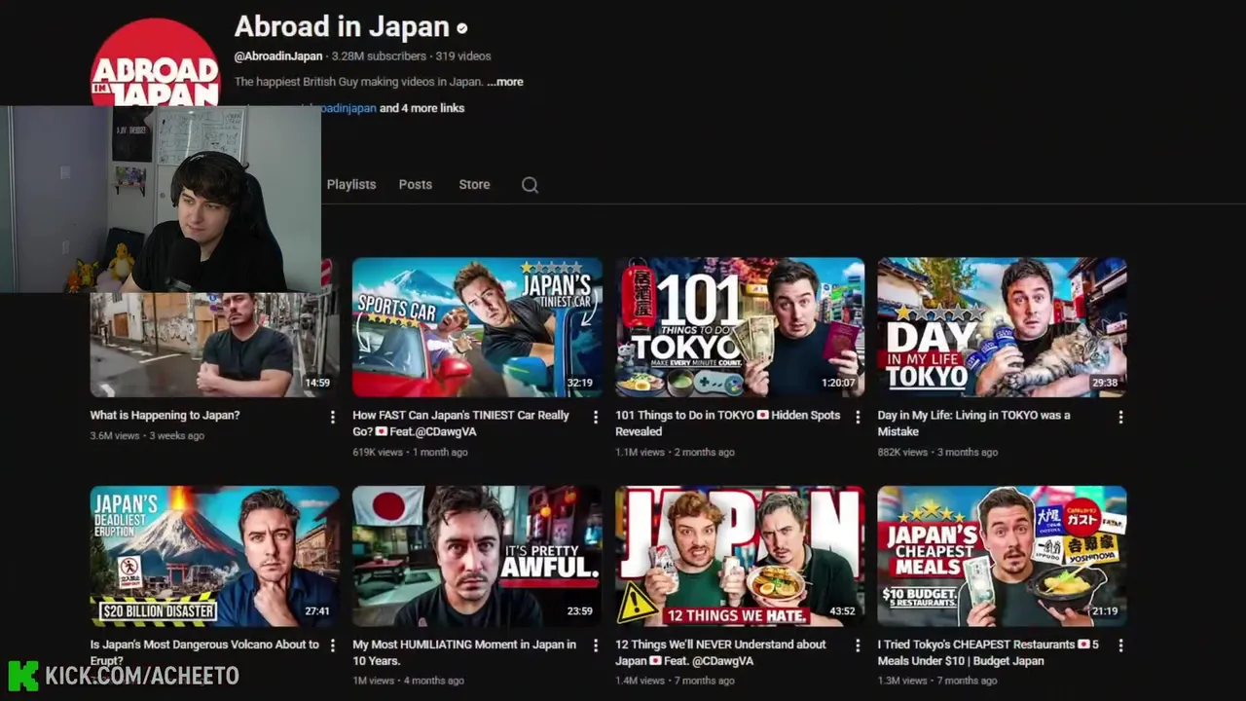Open options menu for "Tokyo's CHEAPEST Restaurants" video
The image size is (1246, 701).
pyautogui.click(x=1120, y=646)
